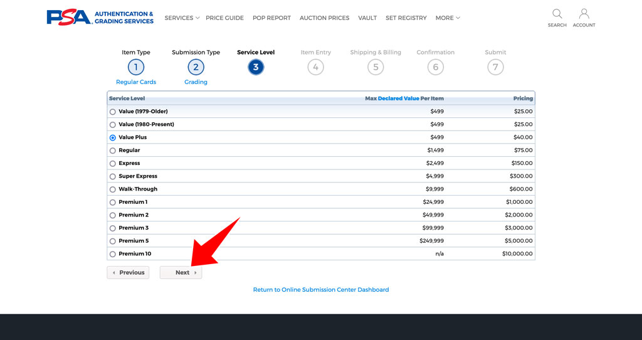The image size is (642, 340).
Task: Click the Confirmation step label
Action: coord(436,53)
